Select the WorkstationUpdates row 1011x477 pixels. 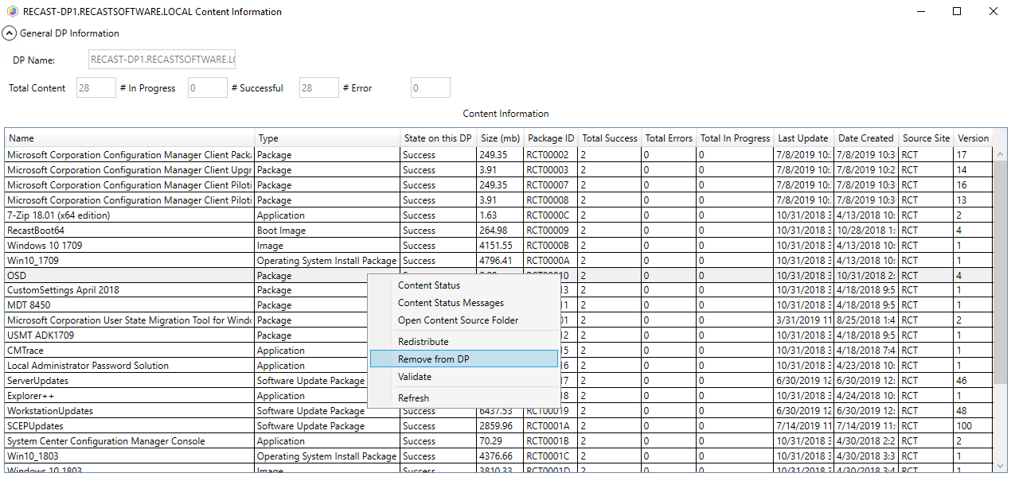499,411
